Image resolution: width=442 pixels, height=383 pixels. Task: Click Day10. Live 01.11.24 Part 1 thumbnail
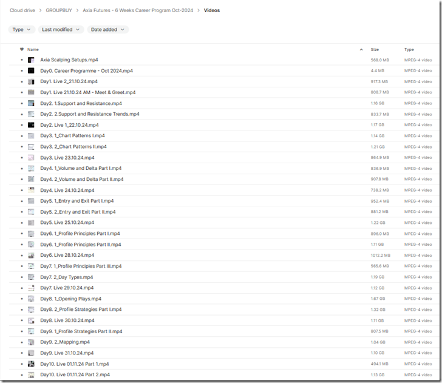point(31,364)
